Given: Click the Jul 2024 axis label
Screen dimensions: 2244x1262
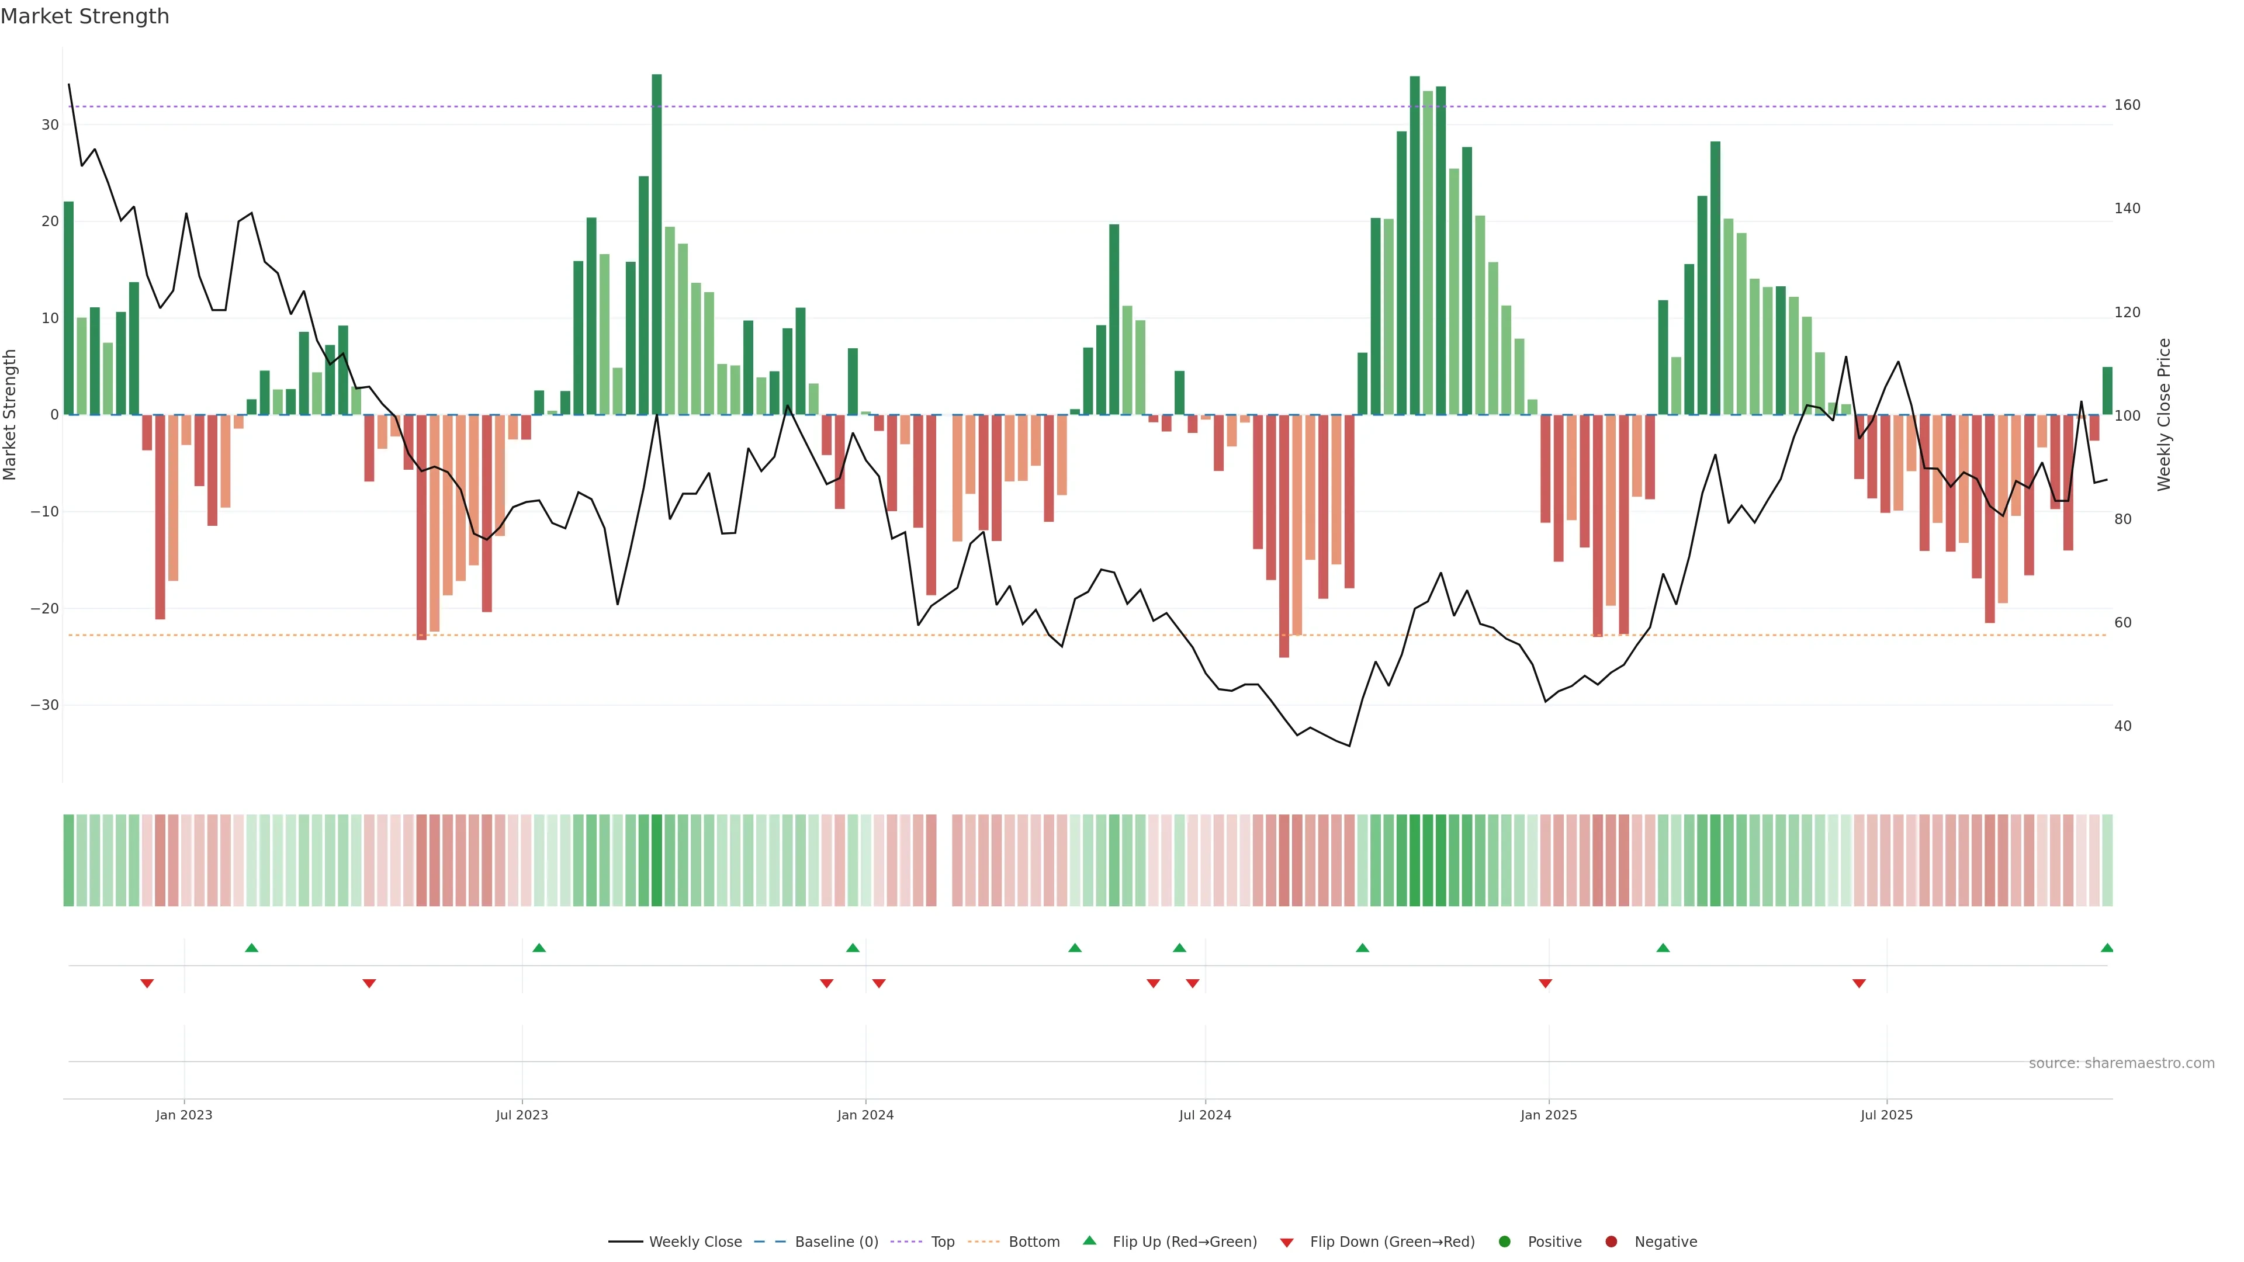Looking at the screenshot, I should click(1205, 1115).
